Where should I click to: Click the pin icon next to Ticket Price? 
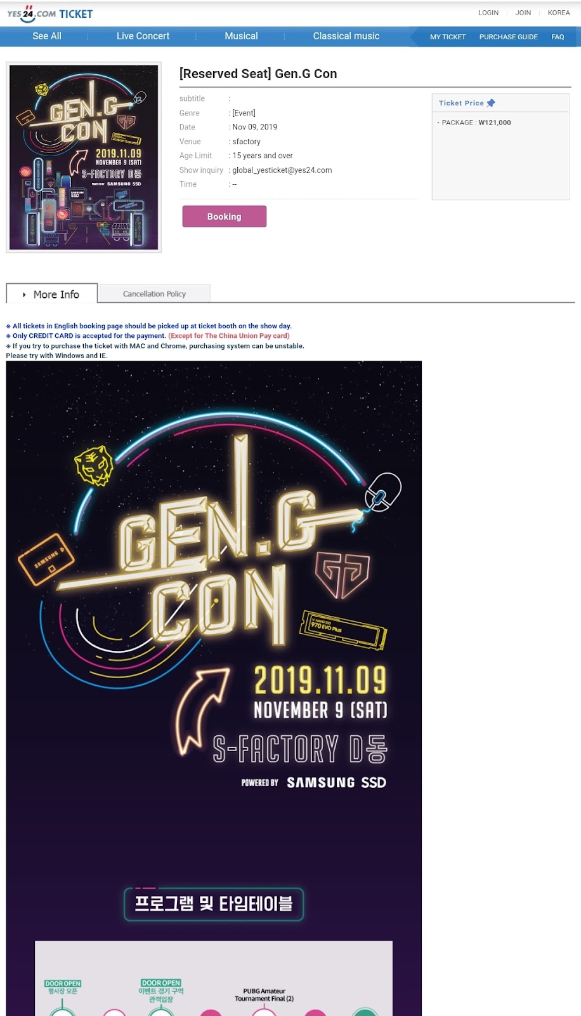click(x=491, y=103)
